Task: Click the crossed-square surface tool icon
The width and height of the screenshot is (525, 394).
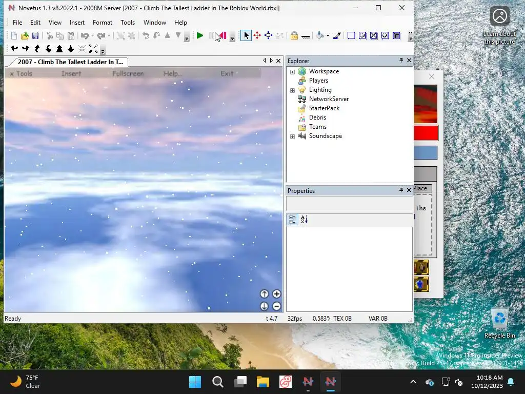Action: 374,35
